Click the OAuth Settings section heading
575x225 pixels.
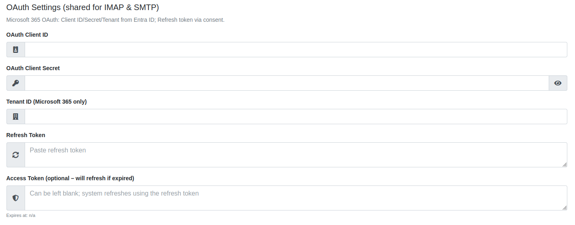[82, 7]
